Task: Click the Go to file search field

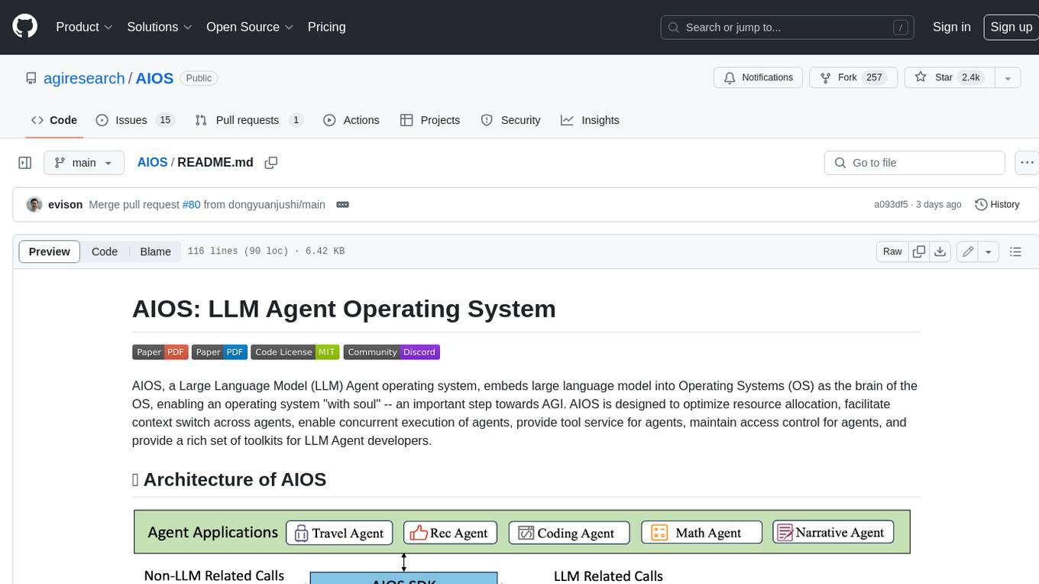Action: pyautogui.click(x=914, y=163)
